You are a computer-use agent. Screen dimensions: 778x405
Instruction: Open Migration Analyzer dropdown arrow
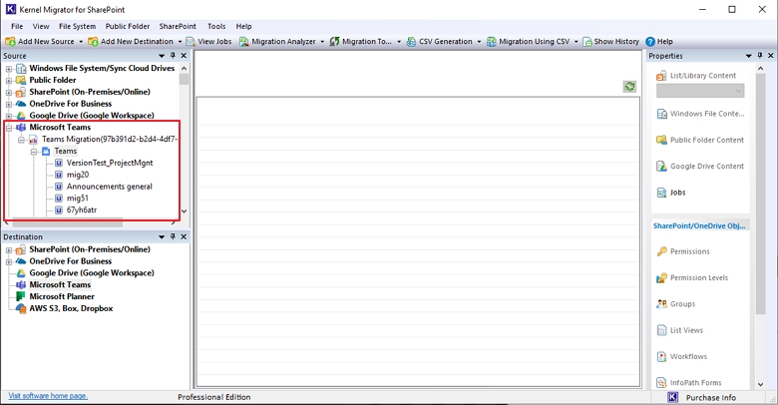click(x=322, y=42)
